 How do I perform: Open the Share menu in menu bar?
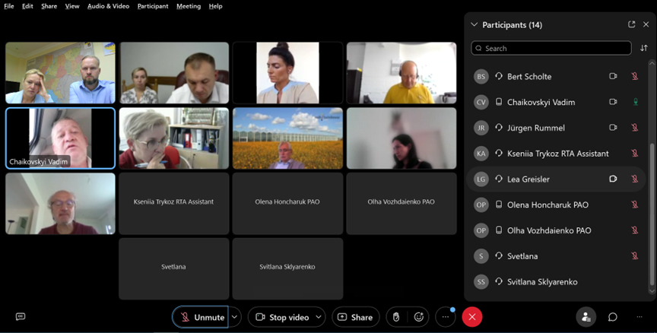pos(49,6)
